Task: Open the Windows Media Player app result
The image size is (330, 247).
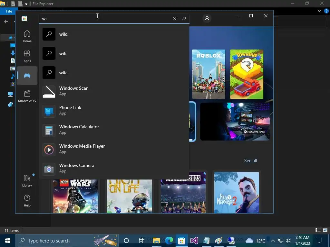Action: point(114,149)
